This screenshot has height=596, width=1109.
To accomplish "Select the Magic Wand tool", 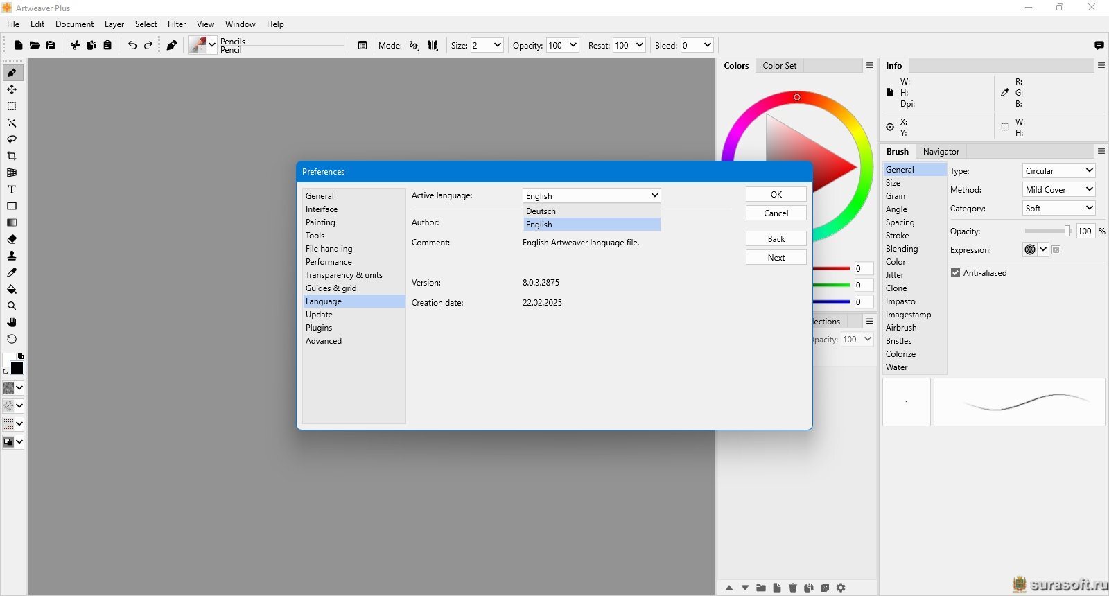I will (12, 123).
